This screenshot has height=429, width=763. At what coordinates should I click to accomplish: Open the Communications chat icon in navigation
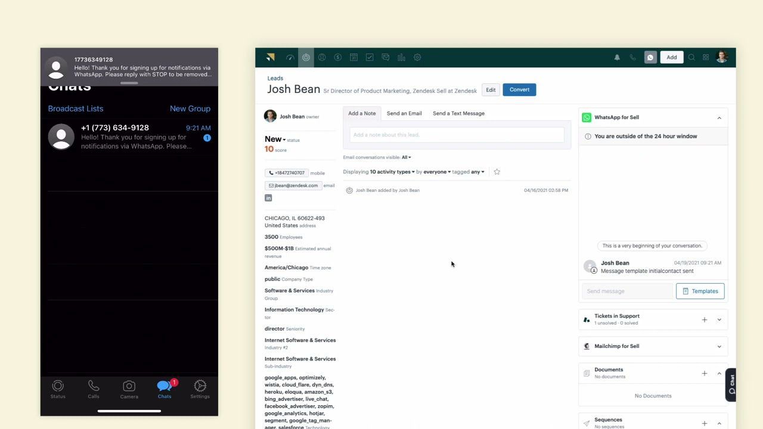click(x=386, y=57)
